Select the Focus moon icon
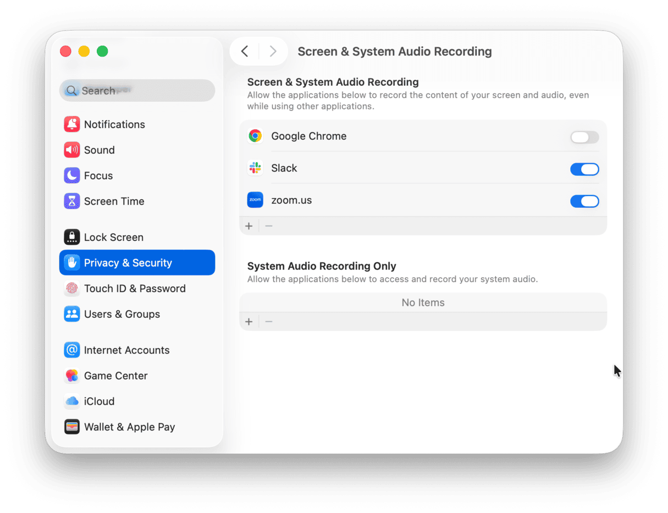The height and width of the screenshot is (513, 668). pos(72,176)
